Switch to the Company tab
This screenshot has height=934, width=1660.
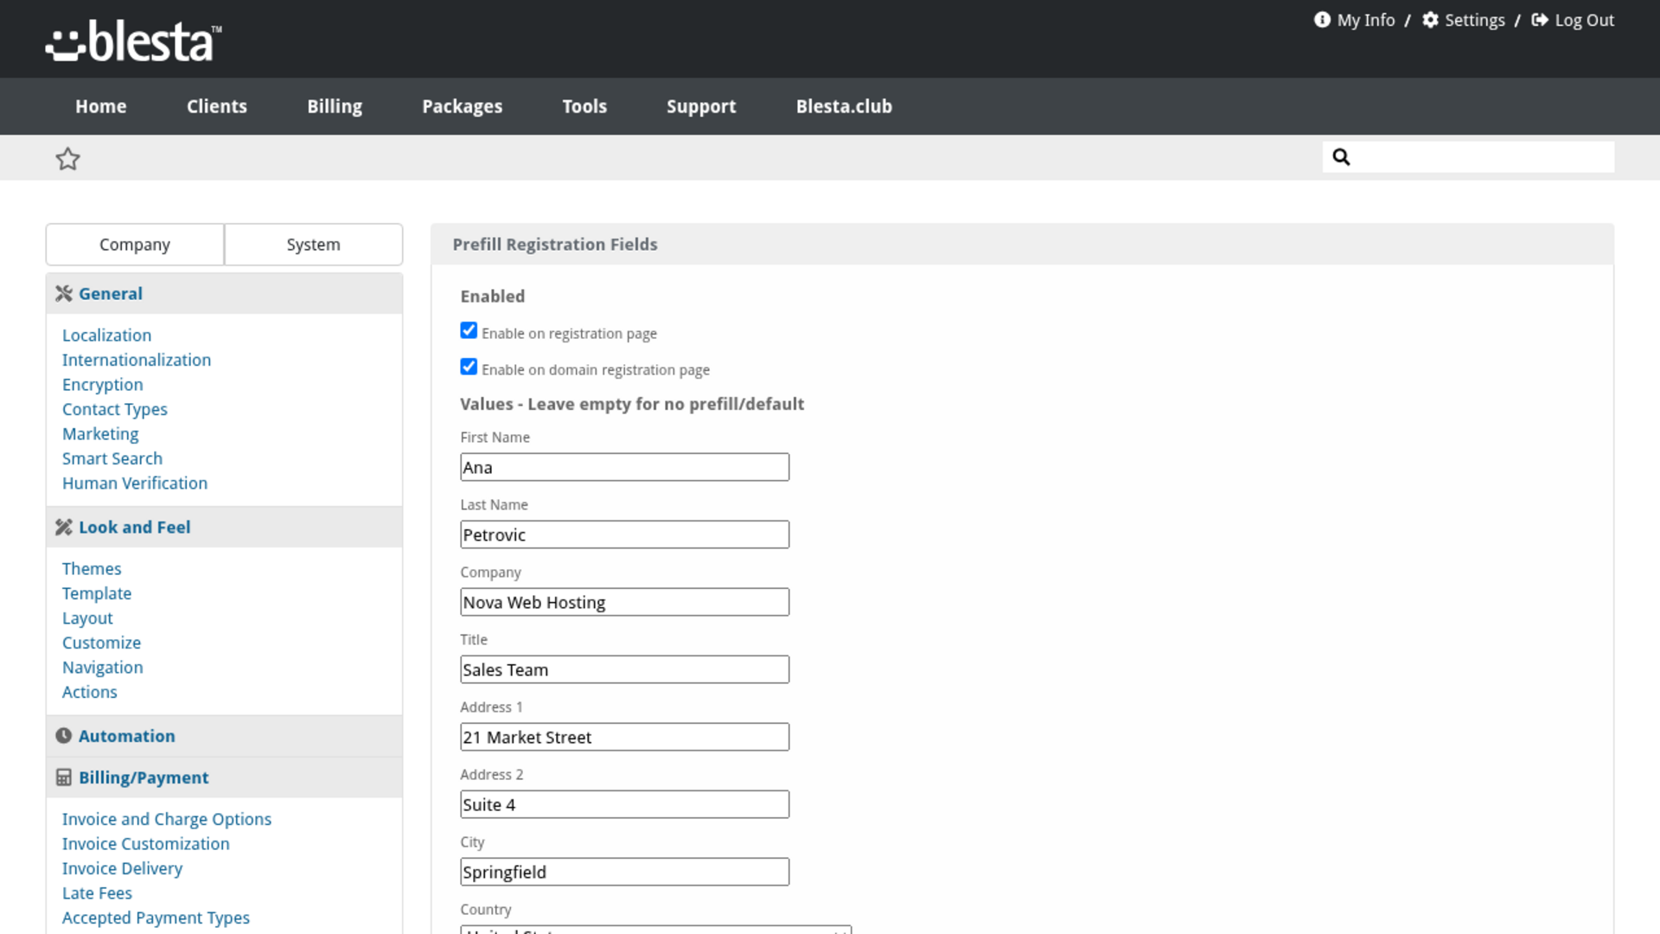(135, 245)
